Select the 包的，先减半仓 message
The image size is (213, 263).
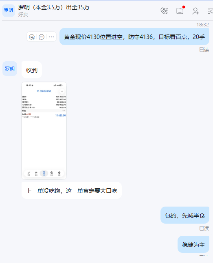coord(185,215)
